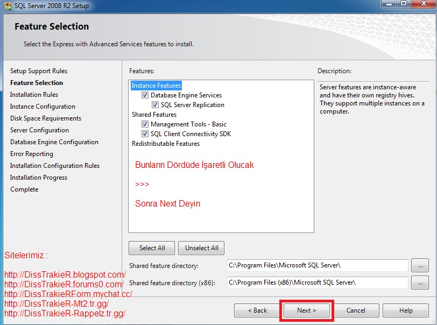Toggle Database Engine Services checkbox
This screenshot has width=437, height=325.
click(x=145, y=95)
